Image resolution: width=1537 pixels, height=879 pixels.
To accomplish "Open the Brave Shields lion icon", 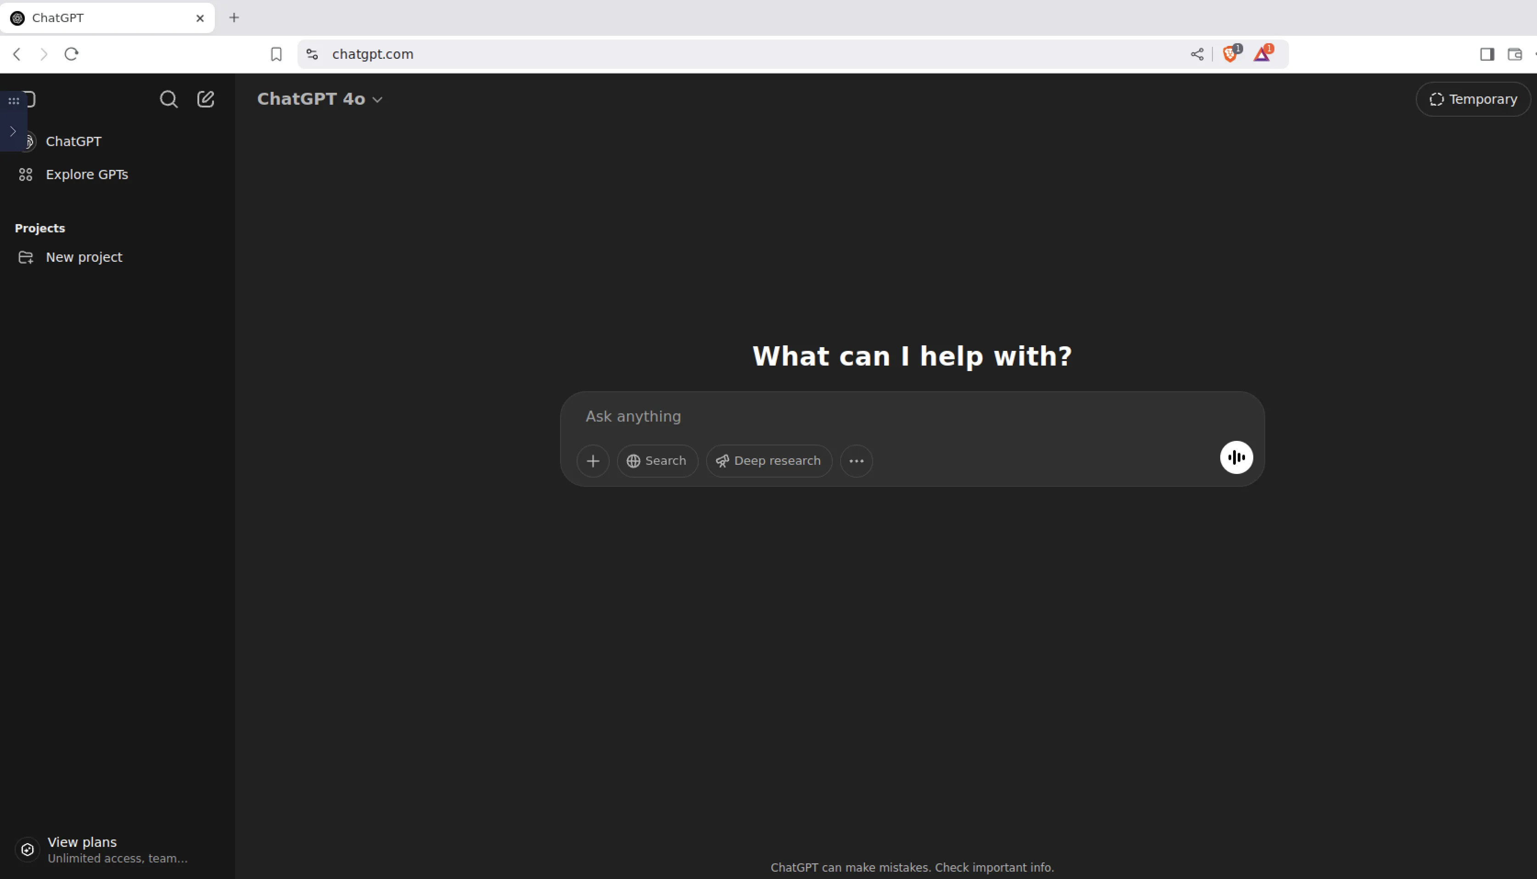I will (1230, 54).
